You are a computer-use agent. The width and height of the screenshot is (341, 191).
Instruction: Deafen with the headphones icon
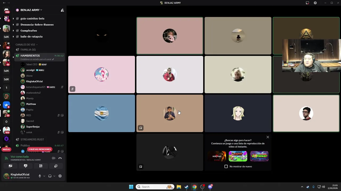pyautogui.click(x=50, y=176)
